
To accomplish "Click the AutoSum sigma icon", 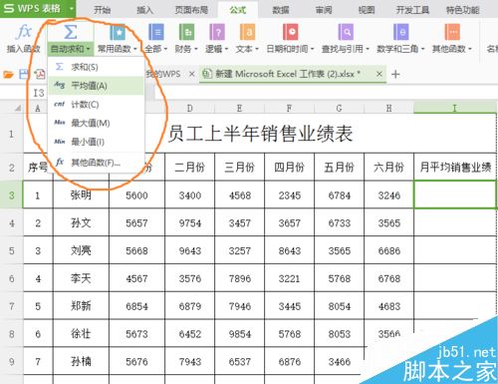I will click(71, 32).
